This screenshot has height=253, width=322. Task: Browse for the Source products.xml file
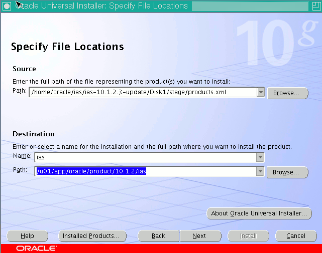point(288,93)
